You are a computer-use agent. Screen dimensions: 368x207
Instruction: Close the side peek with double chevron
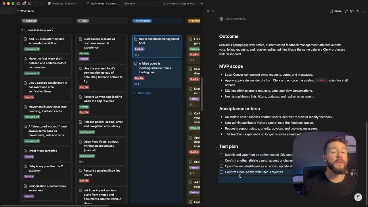pos(208,11)
